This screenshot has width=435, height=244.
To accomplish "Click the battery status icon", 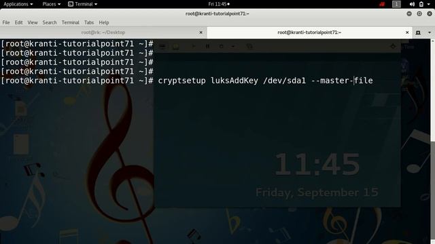I will coord(421,4).
